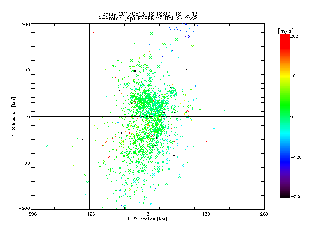This screenshot has height=233, width=311.
Task: Click the x-axis '100' tick label
Action: click(206, 214)
